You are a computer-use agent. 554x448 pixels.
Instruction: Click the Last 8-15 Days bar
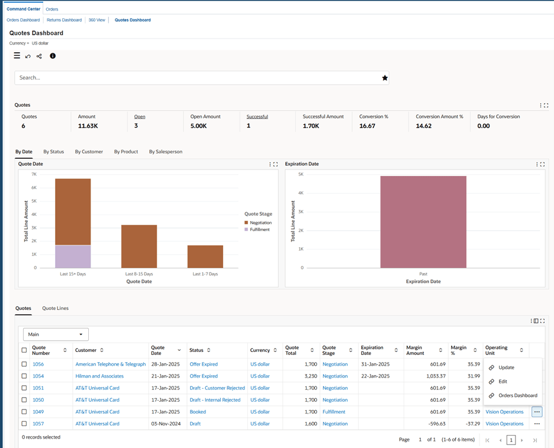pyautogui.click(x=139, y=247)
